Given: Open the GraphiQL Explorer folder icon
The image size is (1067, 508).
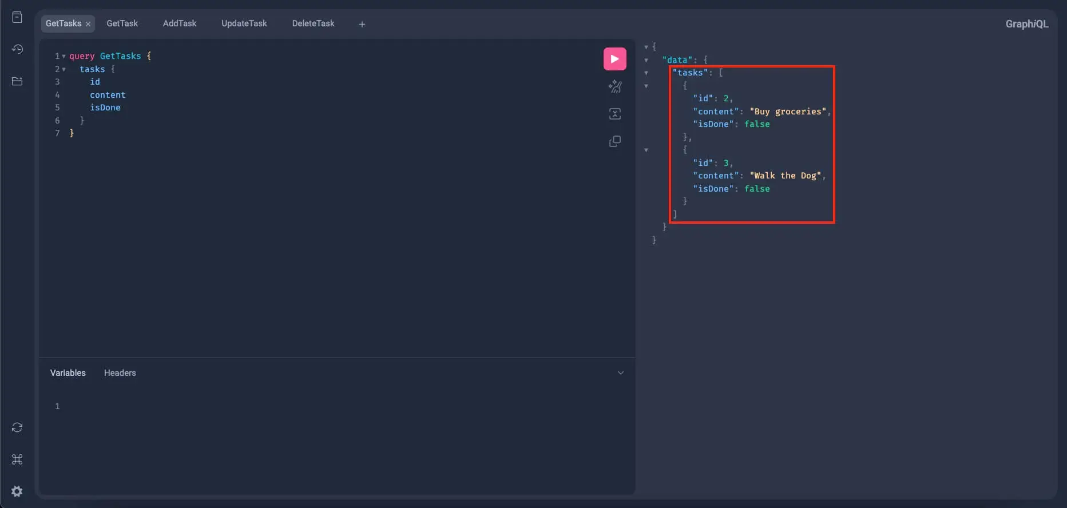Looking at the screenshot, I should pyautogui.click(x=17, y=81).
